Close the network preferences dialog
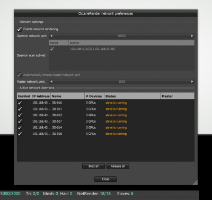Viewport: 212px width, 200px height. (x=105, y=179)
